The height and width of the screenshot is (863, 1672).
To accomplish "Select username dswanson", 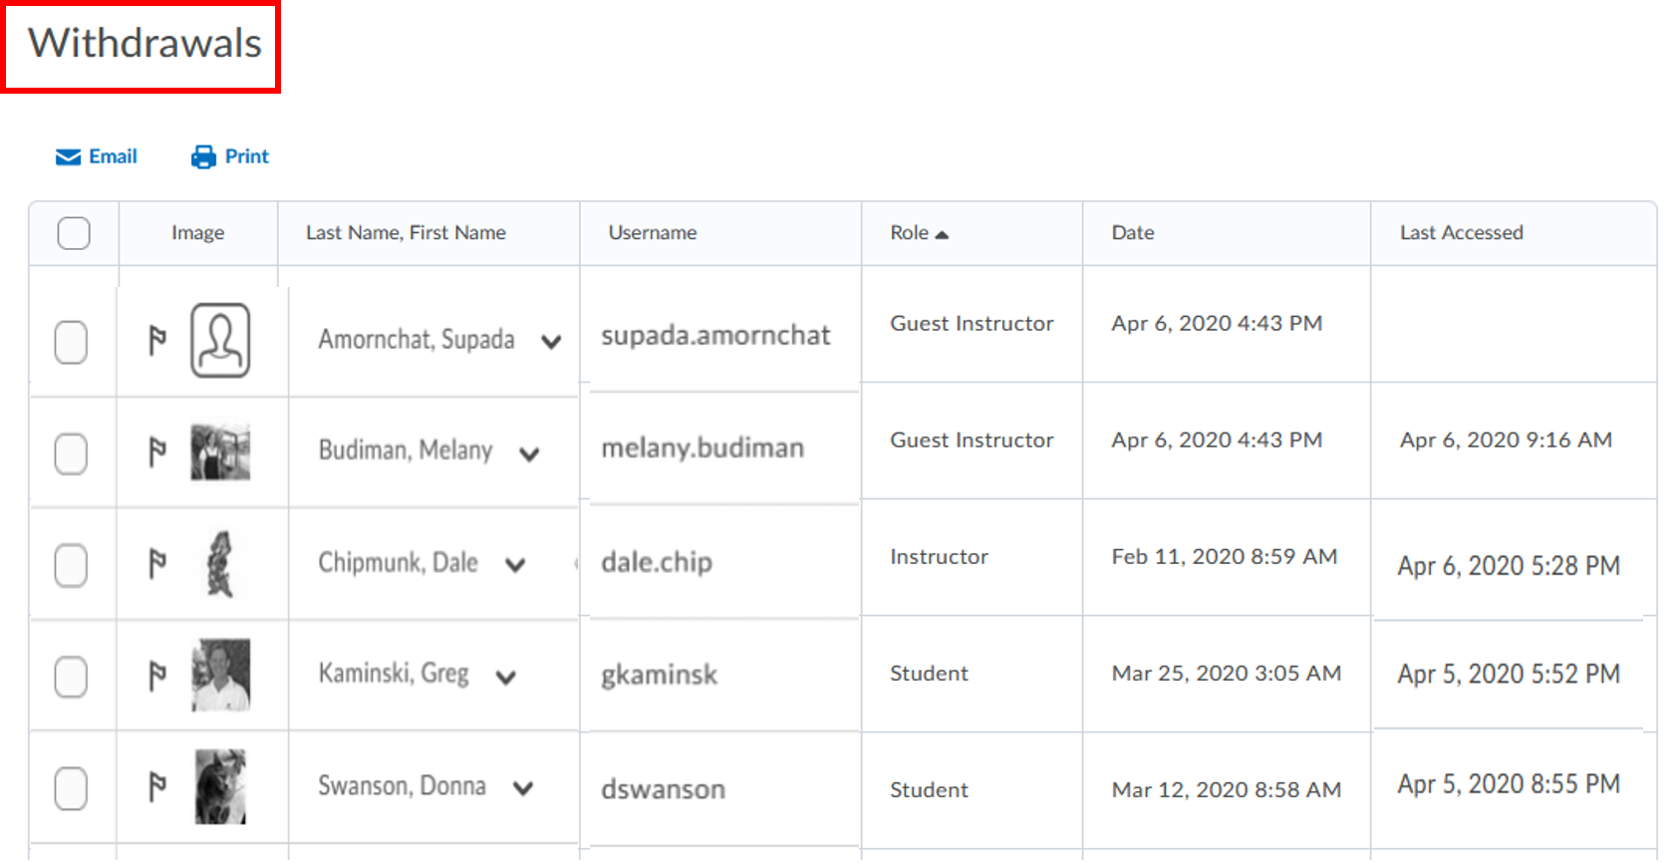I will [x=663, y=789].
